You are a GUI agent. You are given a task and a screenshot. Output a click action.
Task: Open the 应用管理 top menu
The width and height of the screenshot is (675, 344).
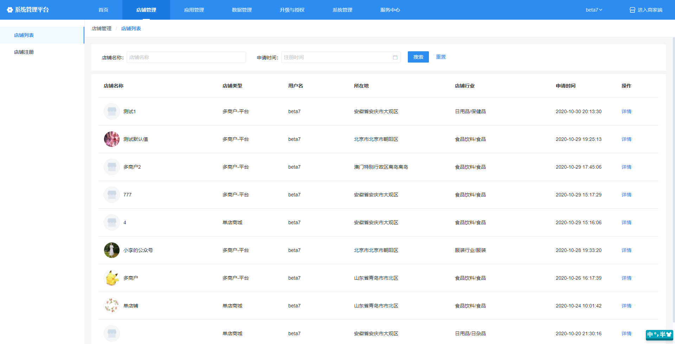coord(194,10)
